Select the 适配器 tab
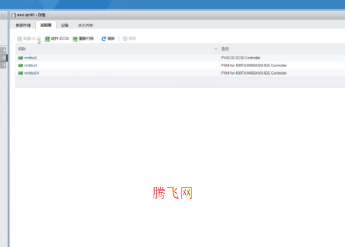The height and width of the screenshot is (247, 345). (x=46, y=25)
